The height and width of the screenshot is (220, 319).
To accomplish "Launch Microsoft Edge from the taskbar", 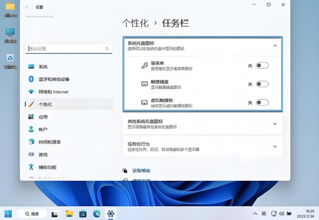I will (97, 214).
